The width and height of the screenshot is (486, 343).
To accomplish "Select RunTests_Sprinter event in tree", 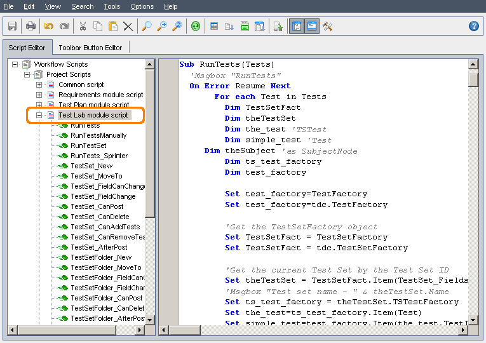I will pos(98,156).
